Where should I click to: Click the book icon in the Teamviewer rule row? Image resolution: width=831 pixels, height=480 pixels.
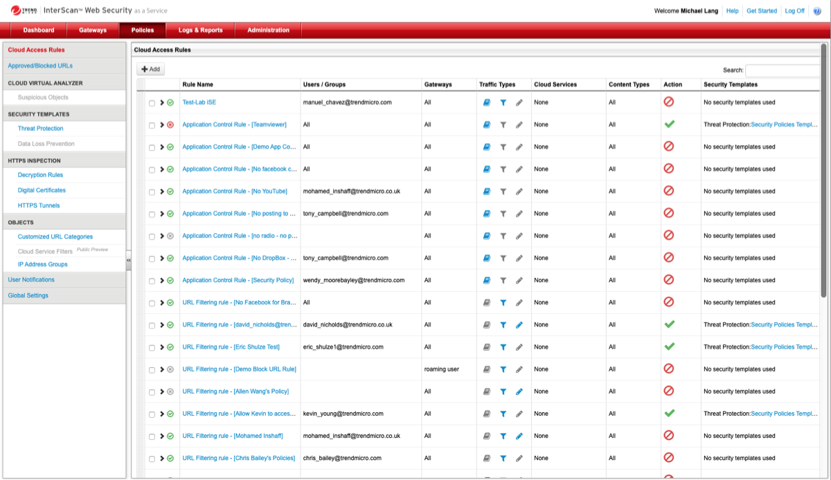tap(487, 124)
